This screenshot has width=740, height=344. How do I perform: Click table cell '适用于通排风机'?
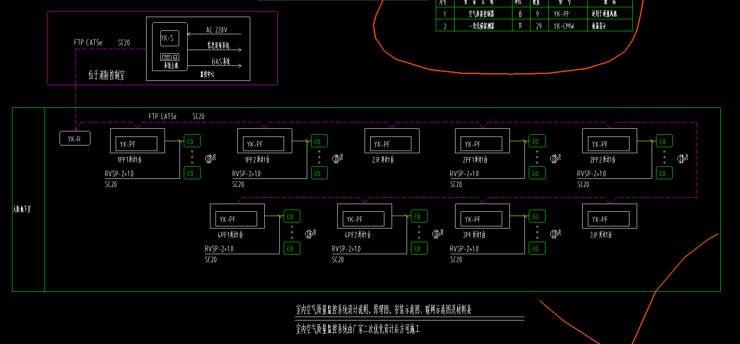(x=604, y=14)
